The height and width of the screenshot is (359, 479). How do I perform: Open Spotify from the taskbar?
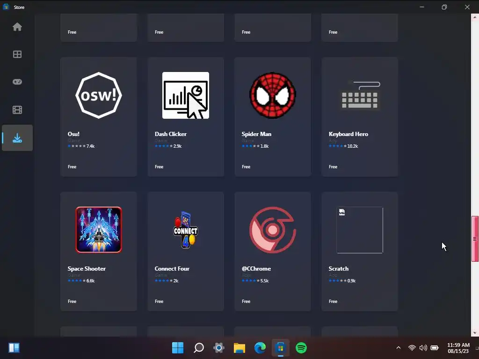tap(301, 348)
